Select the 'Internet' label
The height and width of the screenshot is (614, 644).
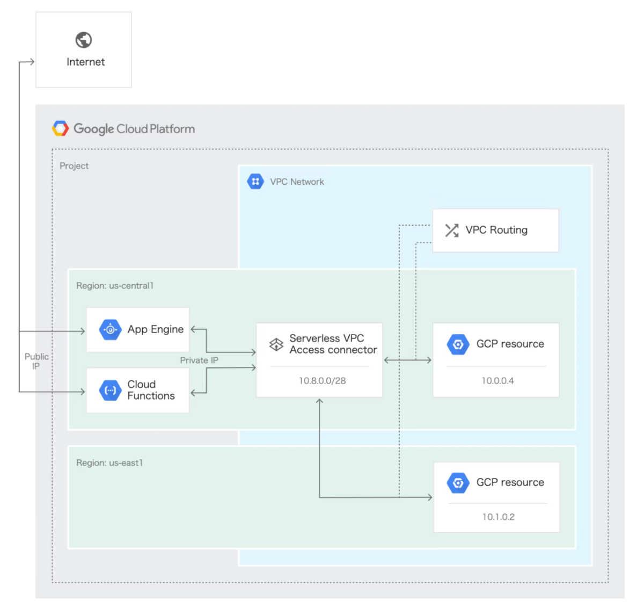point(86,62)
